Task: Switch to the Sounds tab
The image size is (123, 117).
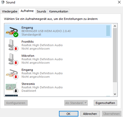Action: point(41,11)
